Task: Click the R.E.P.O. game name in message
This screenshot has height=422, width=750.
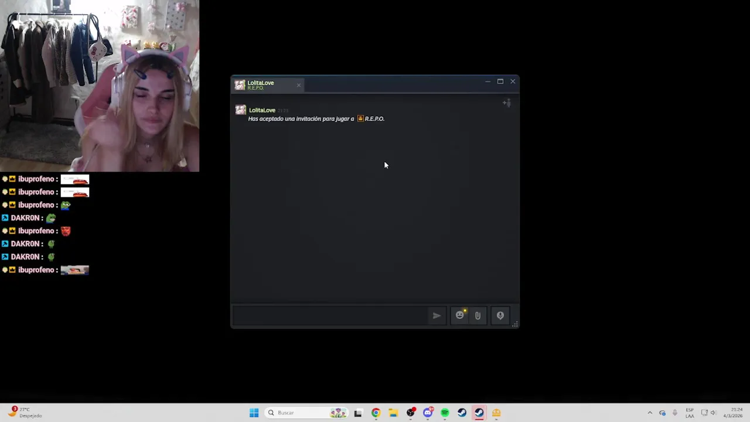Action: click(x=374, y=118)
